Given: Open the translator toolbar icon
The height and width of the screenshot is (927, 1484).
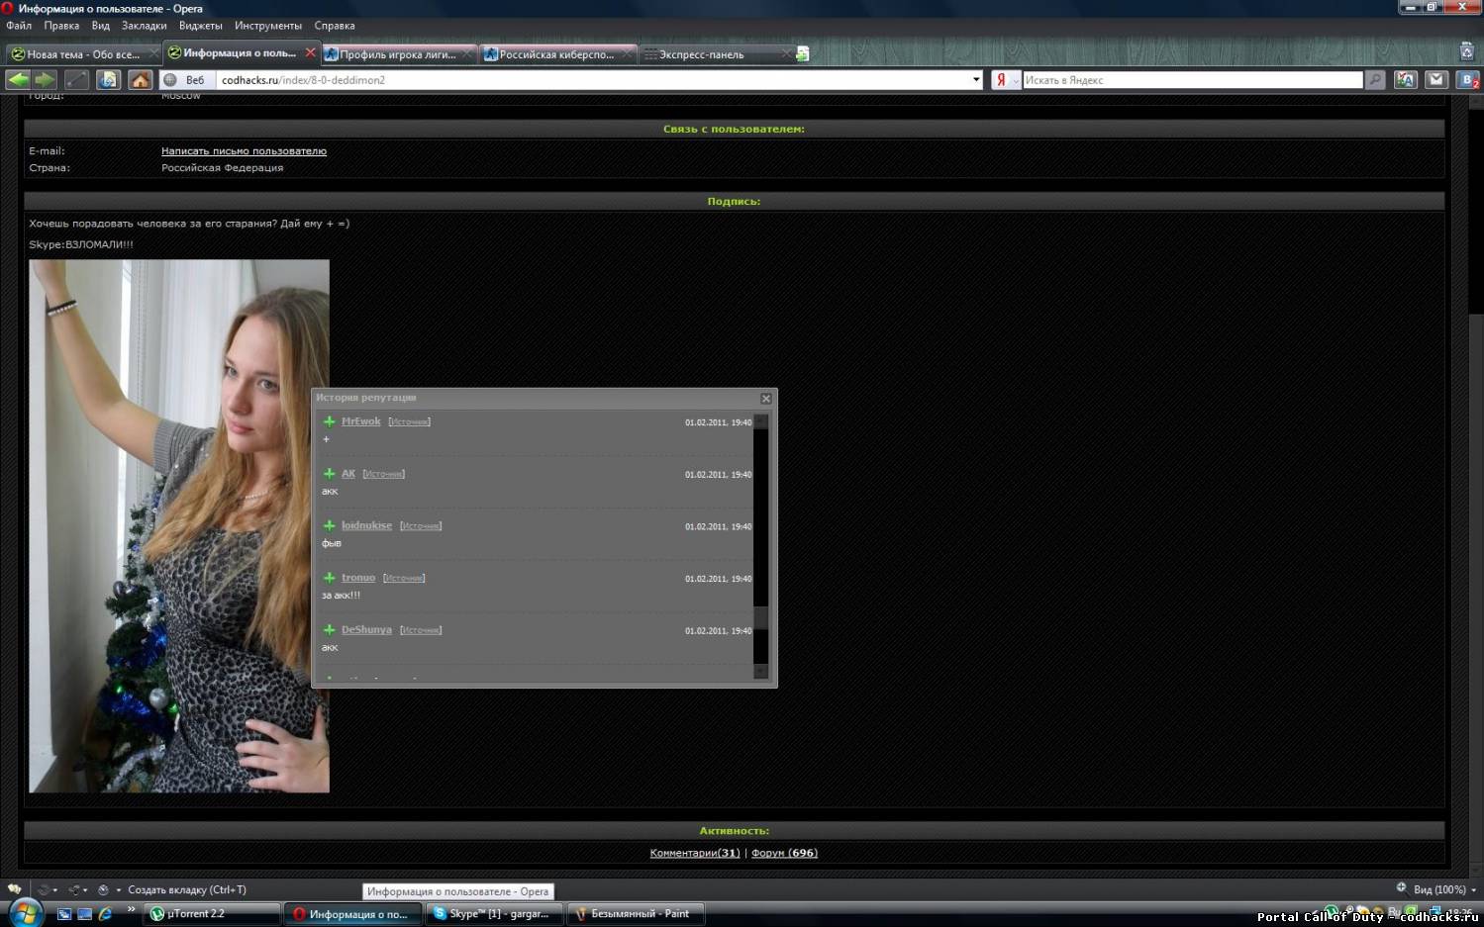Looking at the screenshot, I should (1405, 80).
